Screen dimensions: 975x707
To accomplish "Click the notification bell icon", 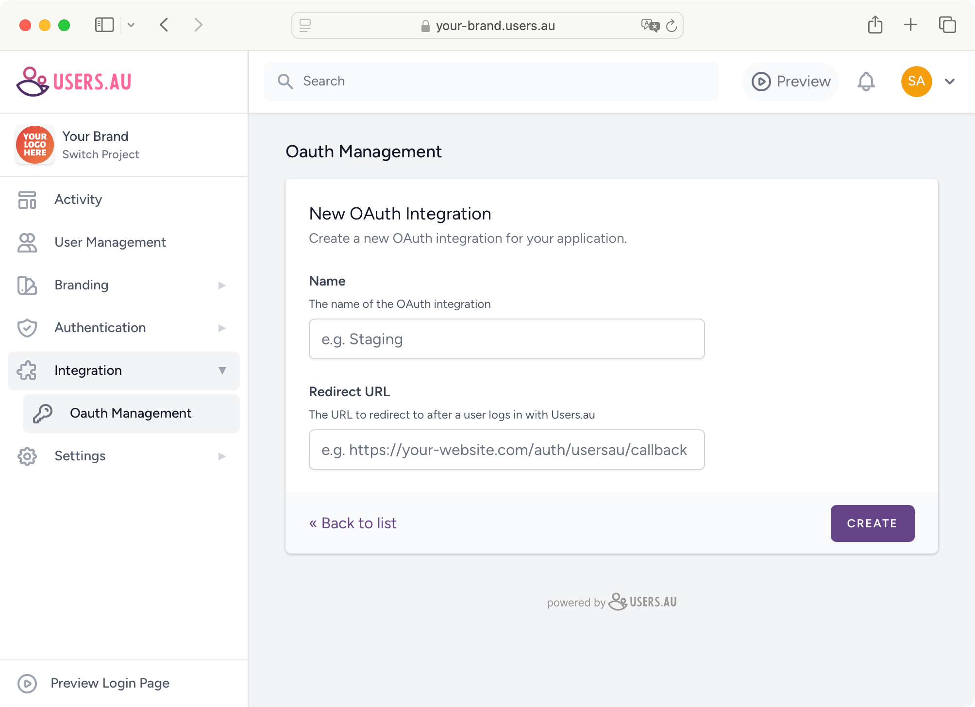I will click(866, 82).
